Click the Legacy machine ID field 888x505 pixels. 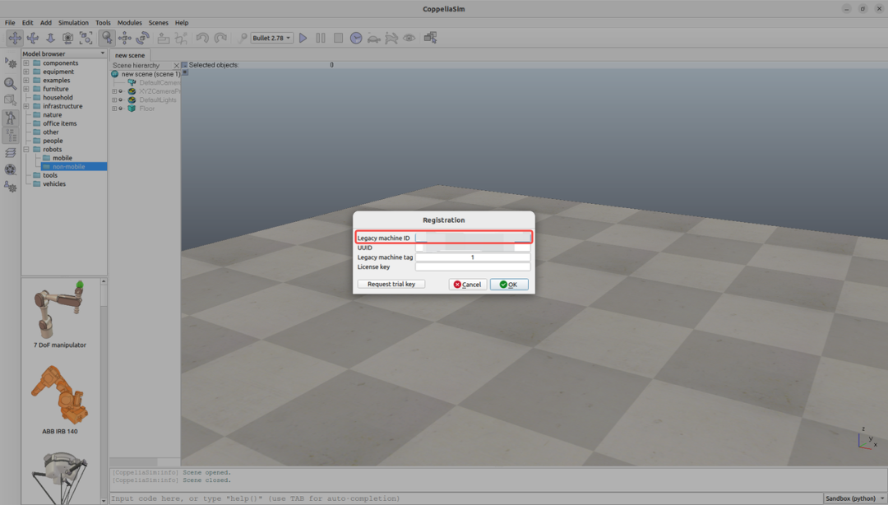coord(473,238)
